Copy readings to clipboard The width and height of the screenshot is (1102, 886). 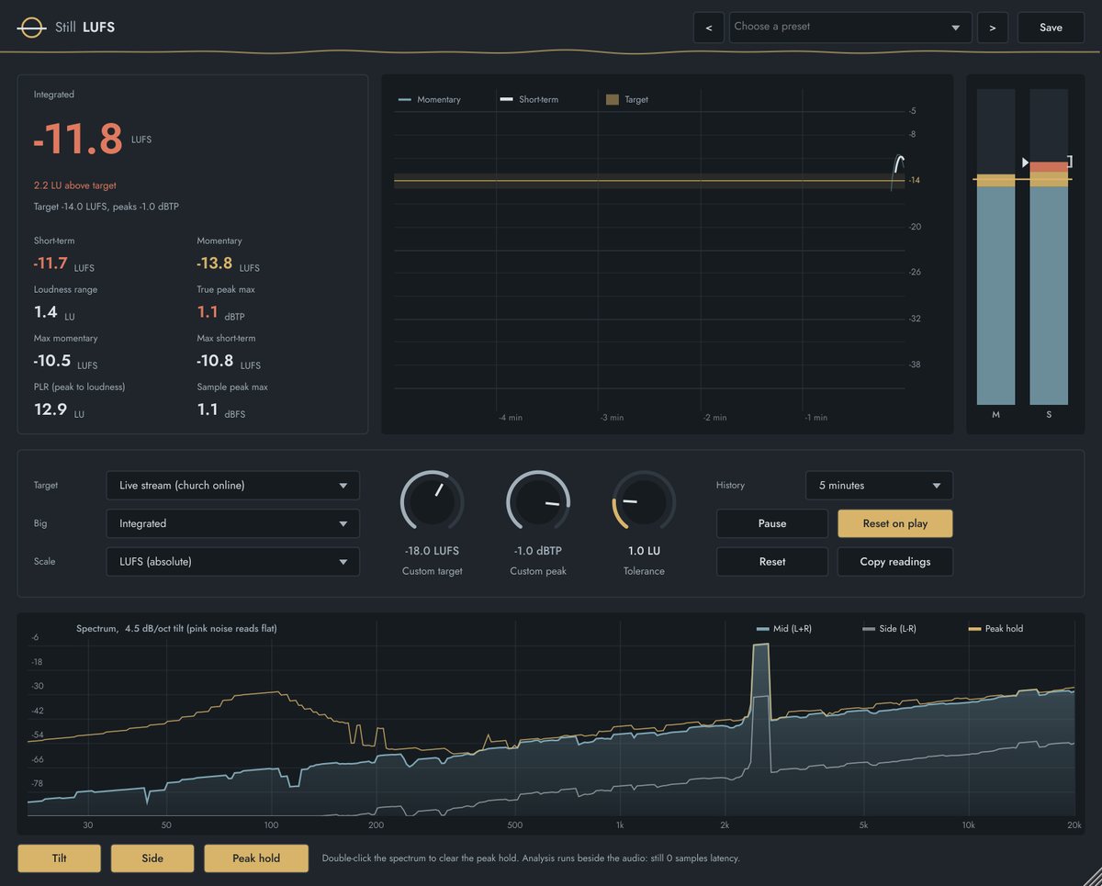(x=895, y=561)
